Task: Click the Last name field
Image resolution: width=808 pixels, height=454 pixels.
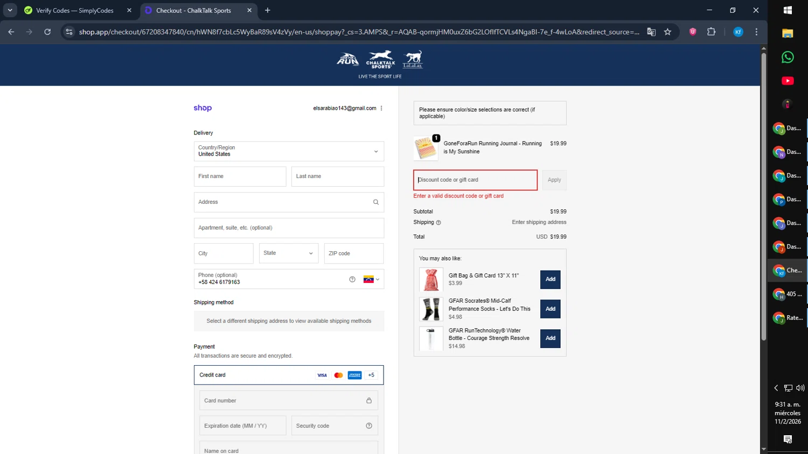Action: pos(338,176)
